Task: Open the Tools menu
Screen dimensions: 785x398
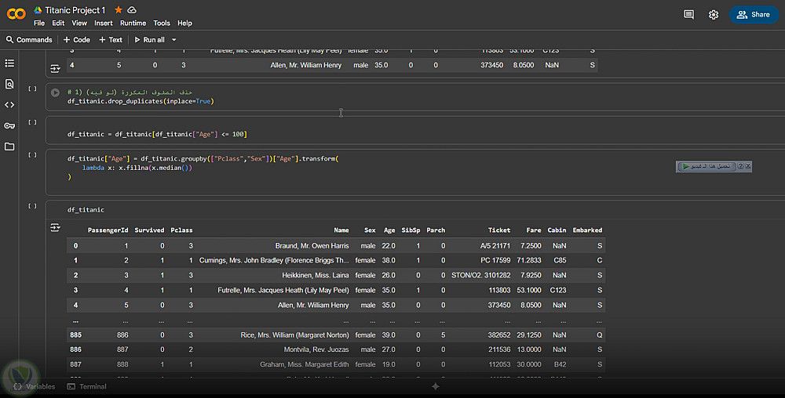Action: pos(162,23)
